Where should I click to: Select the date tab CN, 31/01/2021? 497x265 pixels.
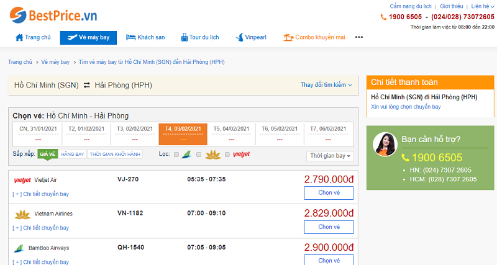(x=38, y=134)
